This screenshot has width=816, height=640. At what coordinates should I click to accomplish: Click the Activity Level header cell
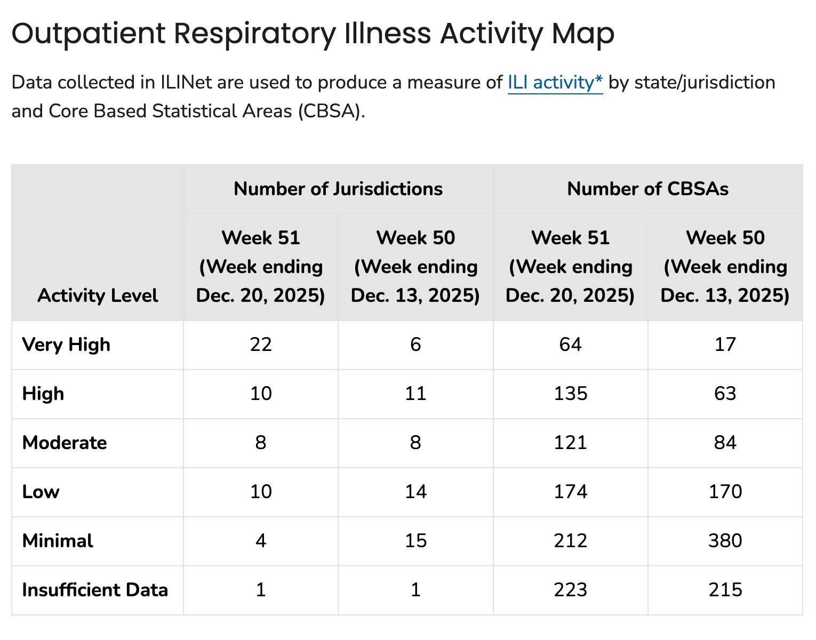click(98, 295)
